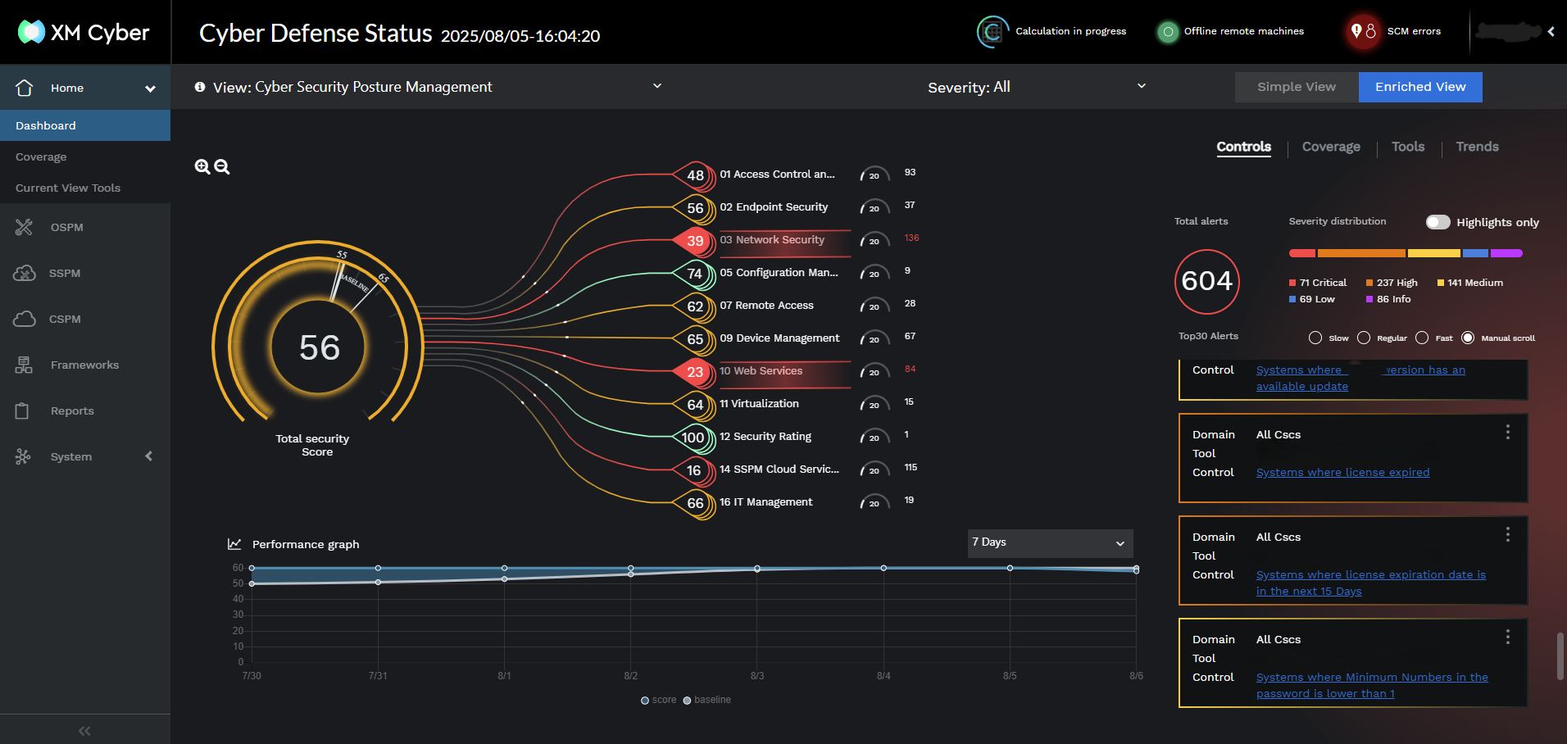Click score badge 100 for Security Rating
This screenshot has height=744, width=1567.
(693, 438)
